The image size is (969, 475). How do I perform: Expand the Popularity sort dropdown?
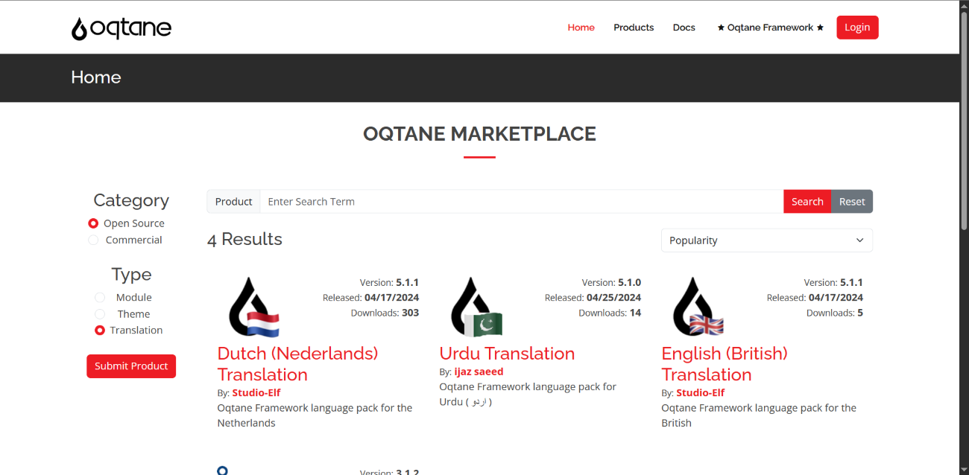pos(766,240)
